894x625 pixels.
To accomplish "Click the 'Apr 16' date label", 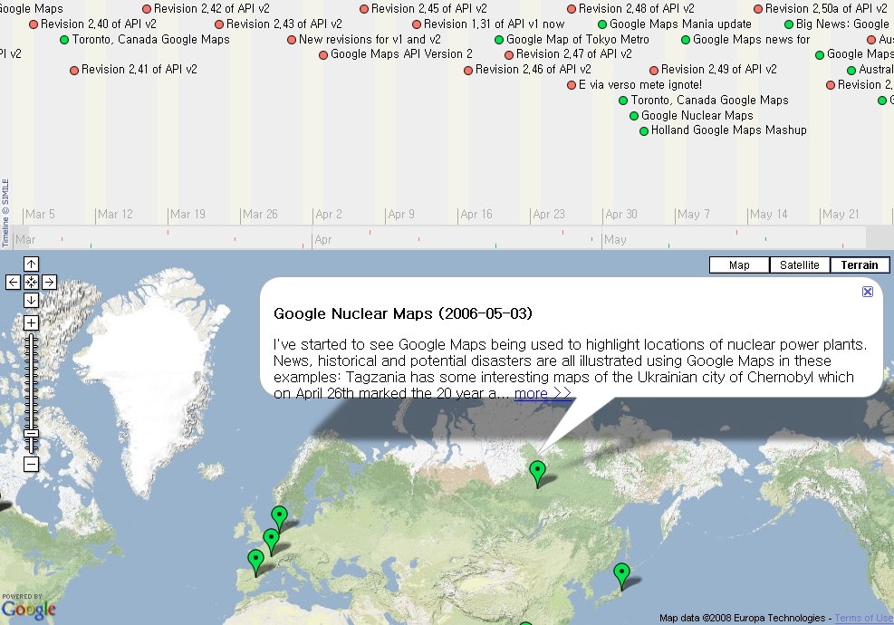I will pyautogui.click(x=476, y=215).
